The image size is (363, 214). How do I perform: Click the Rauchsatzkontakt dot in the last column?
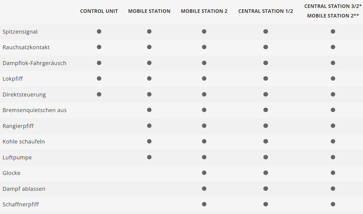click(333, 47)
